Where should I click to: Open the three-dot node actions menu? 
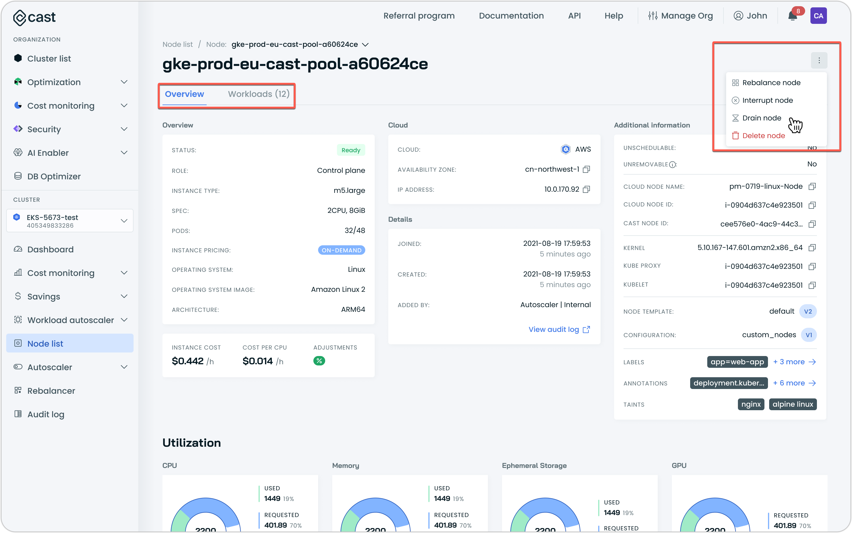tap(819, 61)
